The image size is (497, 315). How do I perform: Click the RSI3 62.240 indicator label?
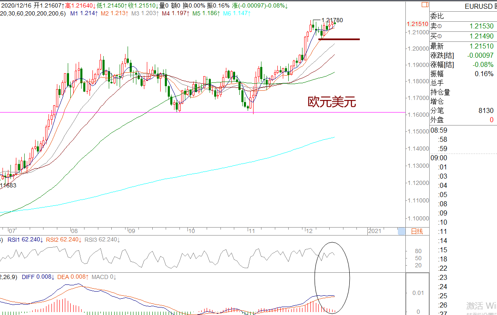pos(102,240)
